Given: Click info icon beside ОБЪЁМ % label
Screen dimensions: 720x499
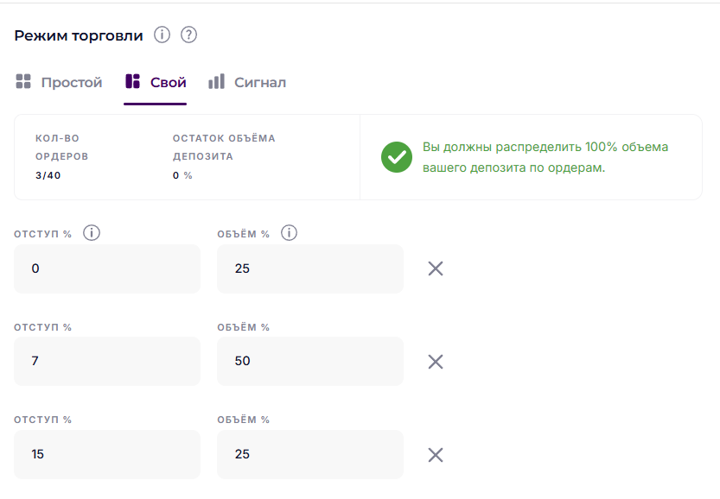Looking at the screenshot, I should point(289,233).
